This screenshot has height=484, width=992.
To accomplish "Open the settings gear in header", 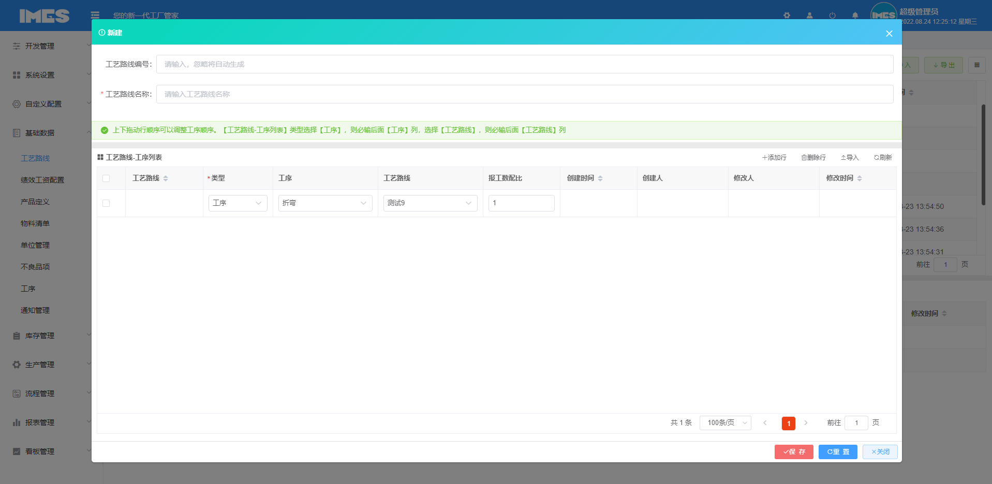I will pyautogui.click(x=787, y=16).
